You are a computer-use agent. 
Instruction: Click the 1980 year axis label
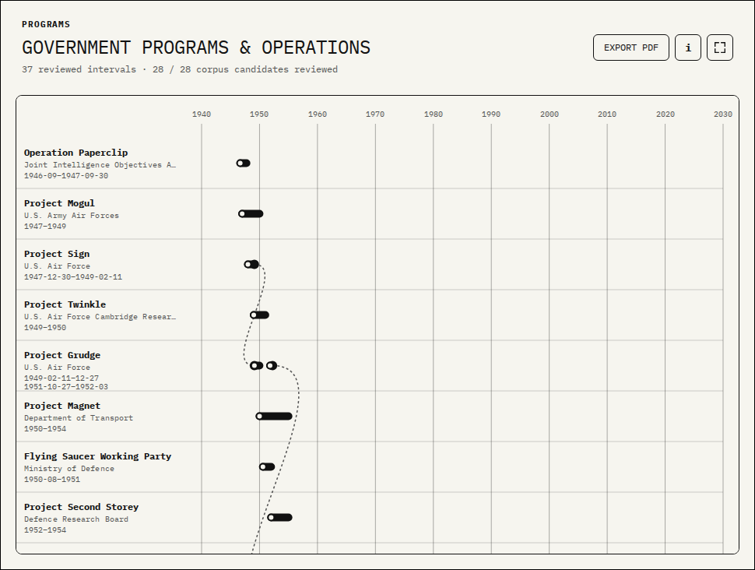click(434, 114)
